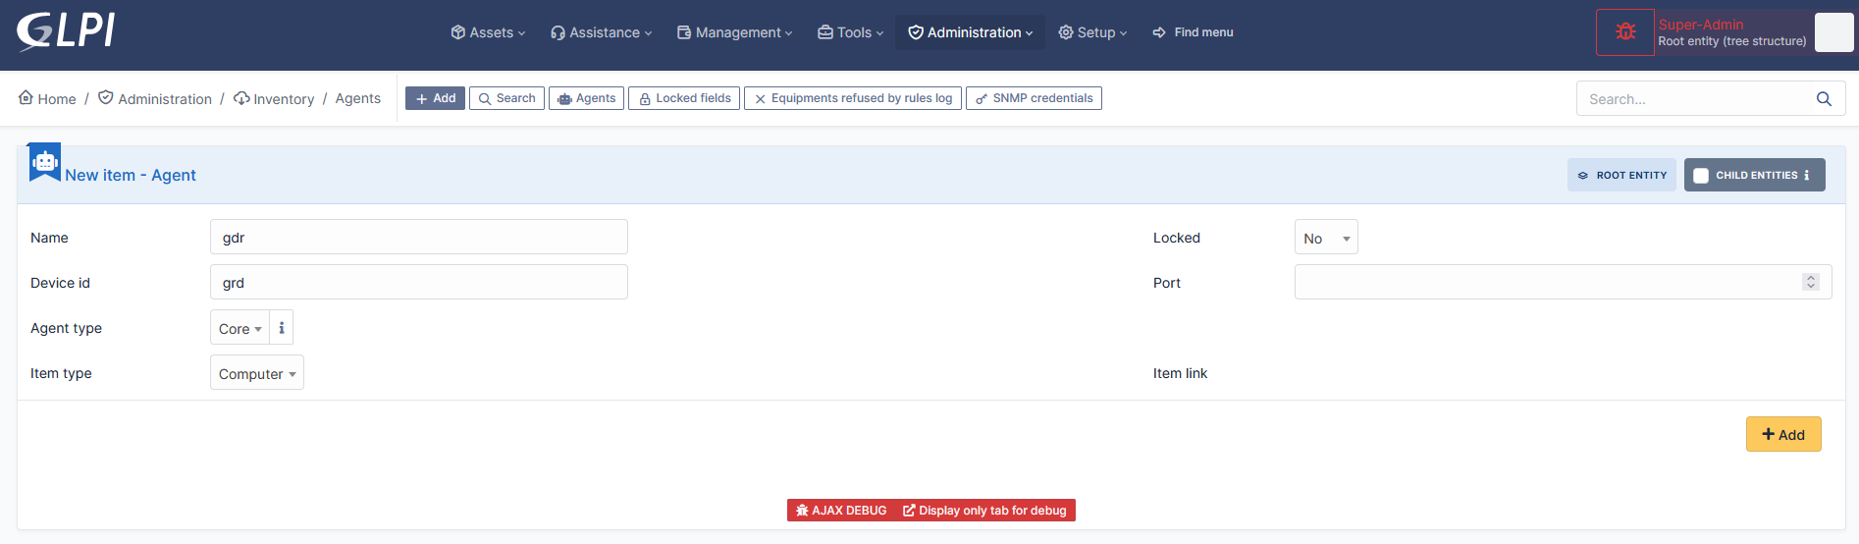Click the yellow Add button
The image size is (1859, 544).
coord(1783,435)
